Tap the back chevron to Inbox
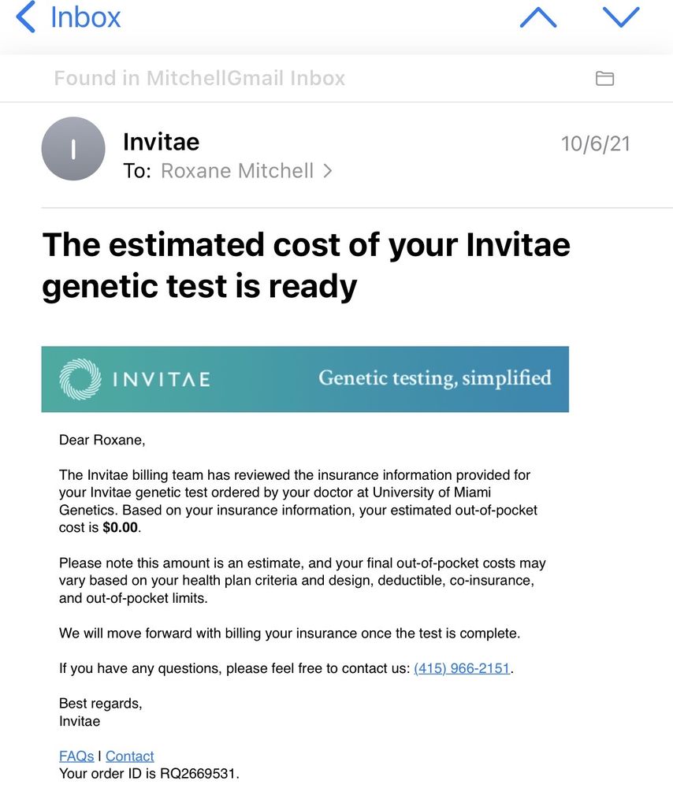The image size is (673, 788). pos(26,17)
